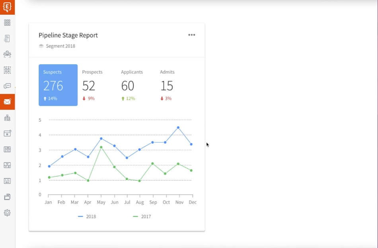
Task: Click the 12% increase indicator under Applicants
Action: [128, 98]
